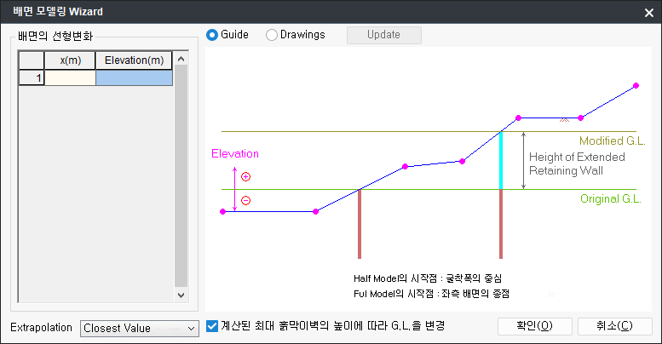The height and width of the screenshot is (344, 662).
Task: Click the minus sign elevation symbol
Action: coord(245,201)
